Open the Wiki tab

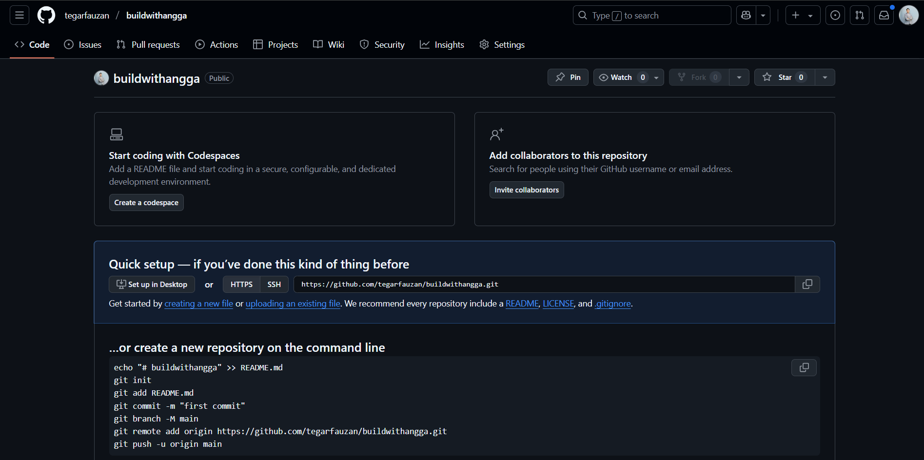[x=329, y=44]
